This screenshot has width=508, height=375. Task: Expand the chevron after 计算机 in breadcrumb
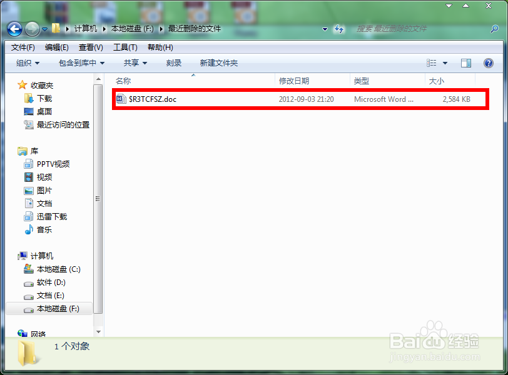(x=104, y=29)
